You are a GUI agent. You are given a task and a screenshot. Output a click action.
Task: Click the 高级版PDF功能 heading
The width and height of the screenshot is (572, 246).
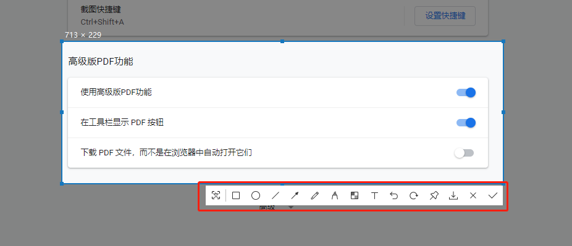point(101,62)
